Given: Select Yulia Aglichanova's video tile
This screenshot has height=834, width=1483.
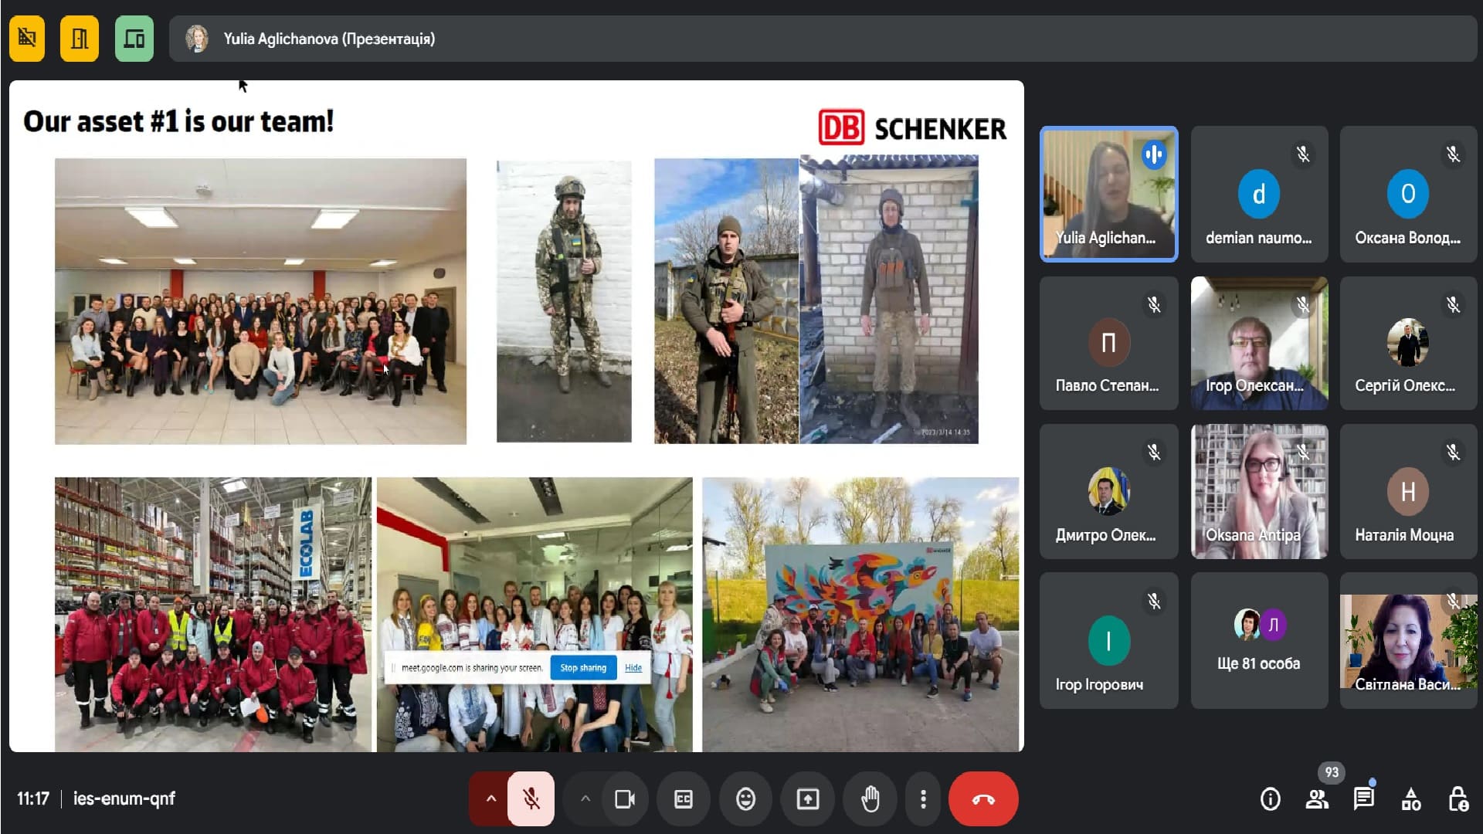Looking at the screenshot, I should pyautogui.click(x=1108, y=194).
